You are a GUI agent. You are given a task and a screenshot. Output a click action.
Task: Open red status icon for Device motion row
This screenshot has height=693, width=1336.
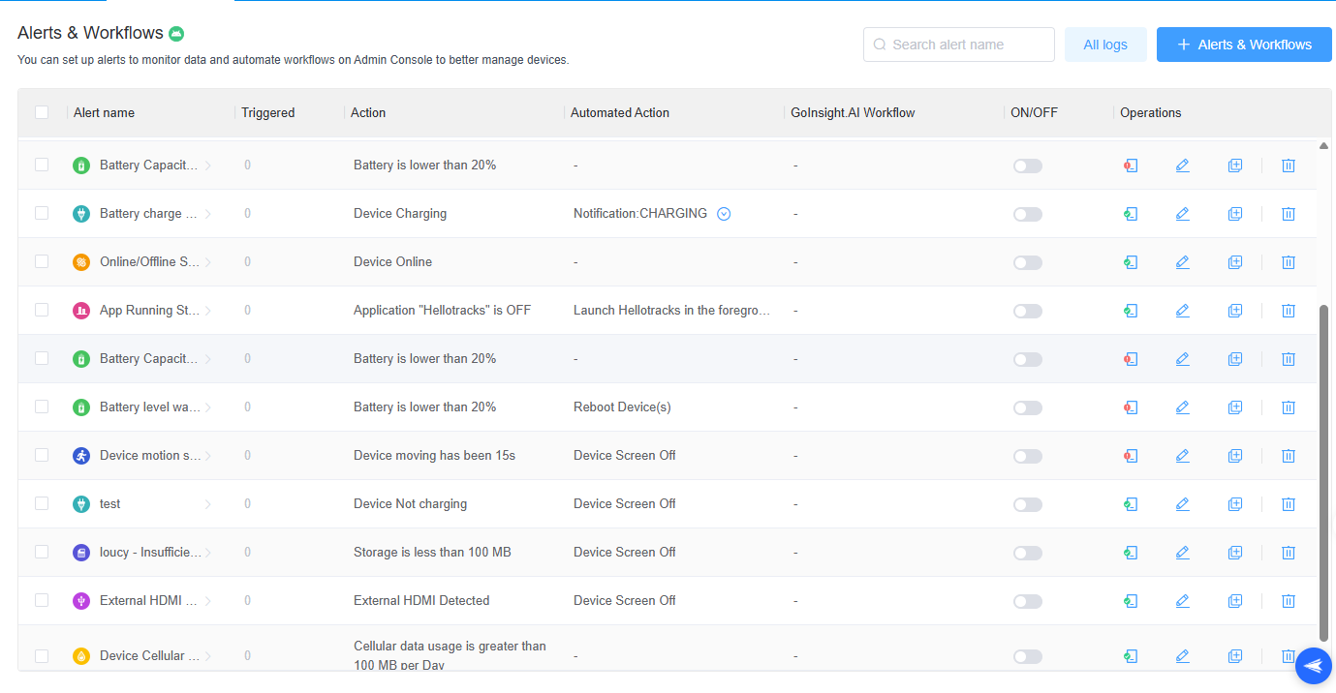click(x=1130, y=456)
